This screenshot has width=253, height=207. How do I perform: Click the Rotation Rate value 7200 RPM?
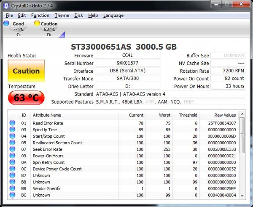pyautogui.click(x=228, y=71)
